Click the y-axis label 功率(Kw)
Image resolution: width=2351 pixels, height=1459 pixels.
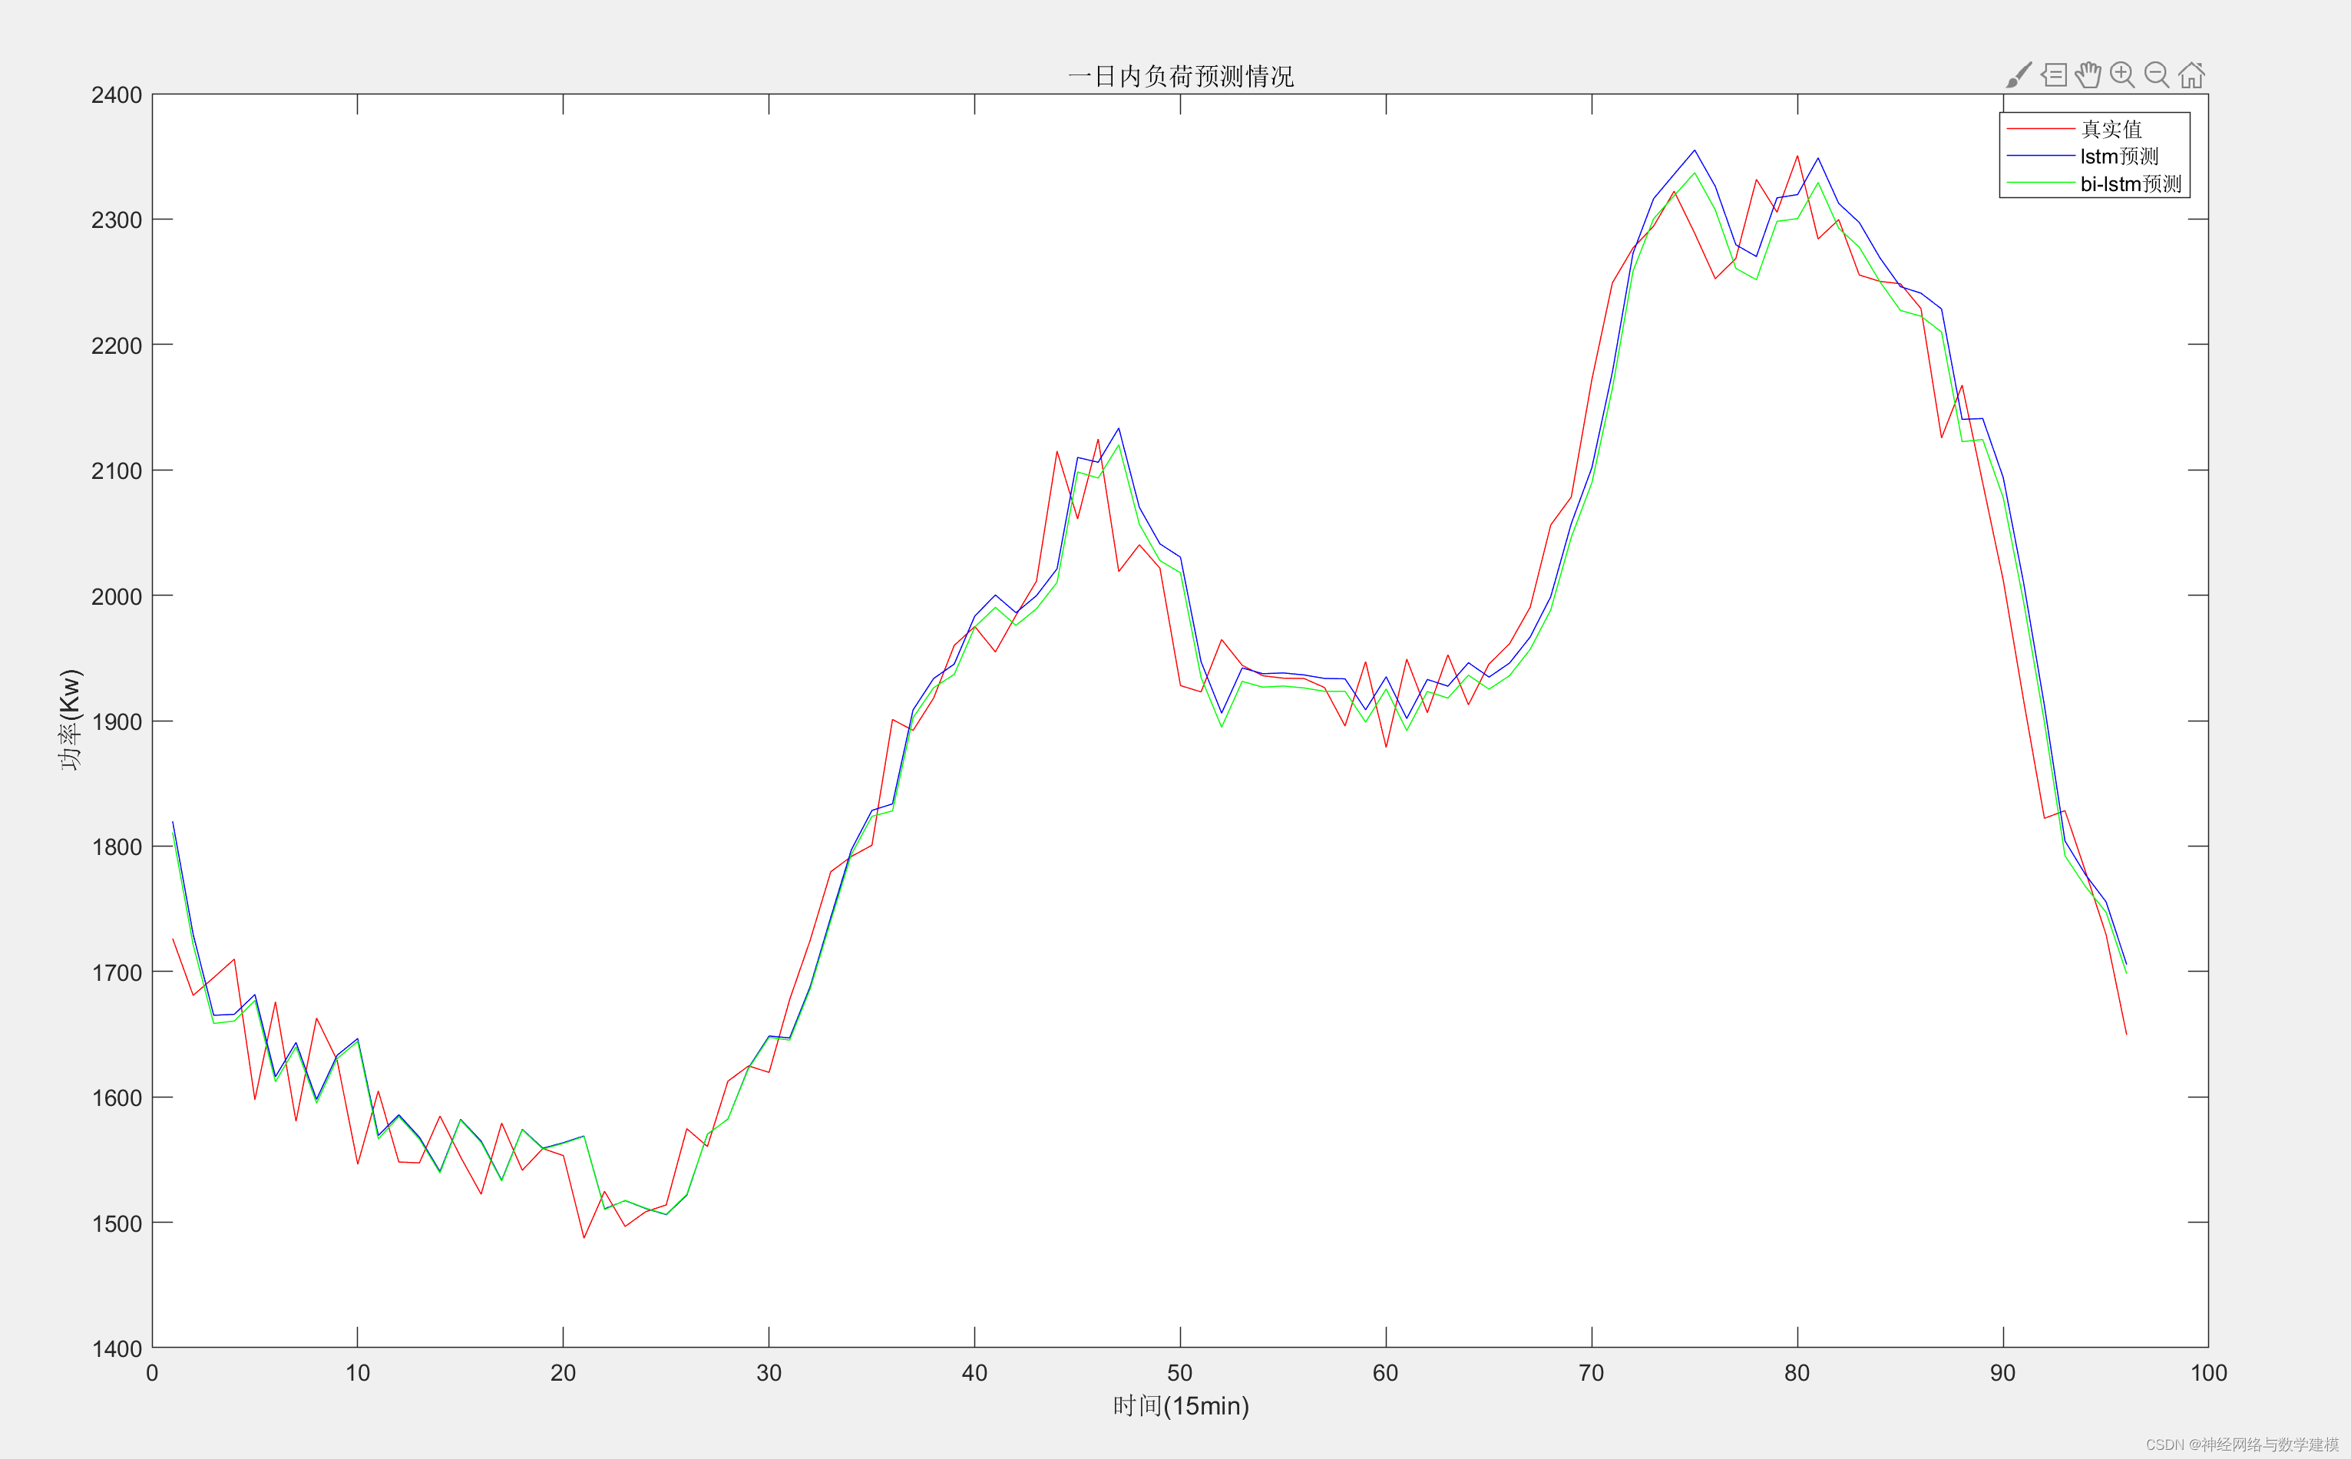[71, 720]
